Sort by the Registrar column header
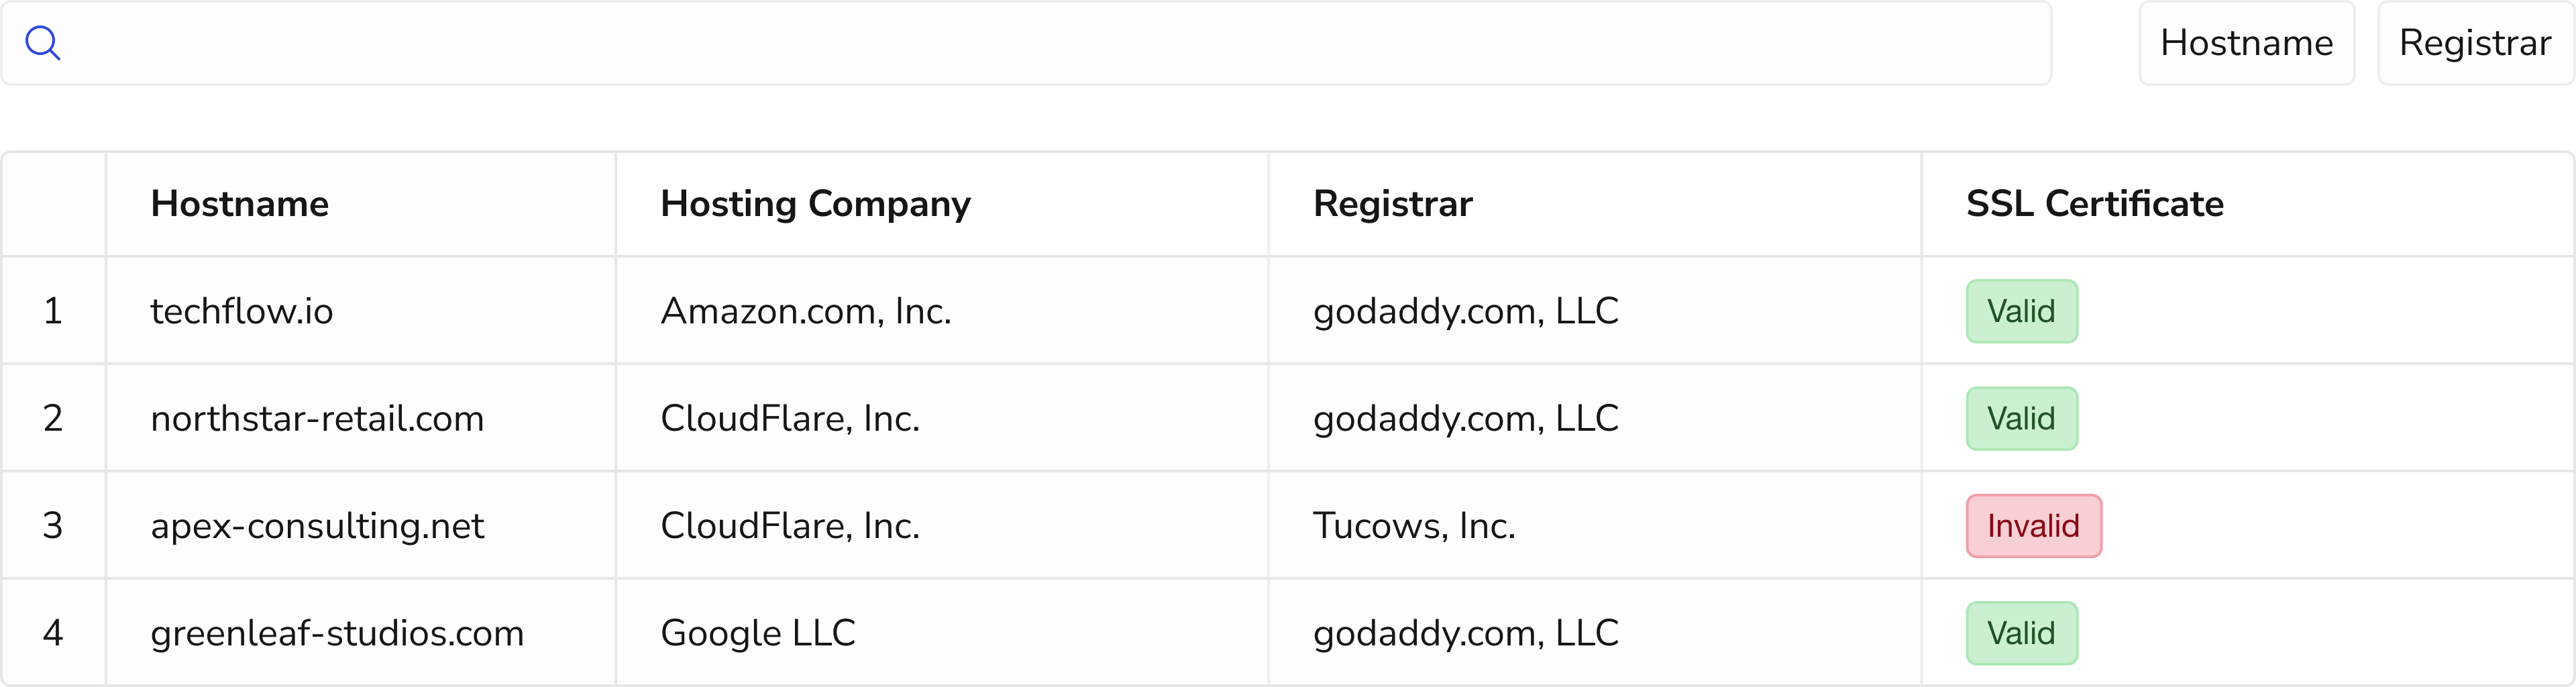This screenshot has height=687, width=2576. coord(1393,203)
